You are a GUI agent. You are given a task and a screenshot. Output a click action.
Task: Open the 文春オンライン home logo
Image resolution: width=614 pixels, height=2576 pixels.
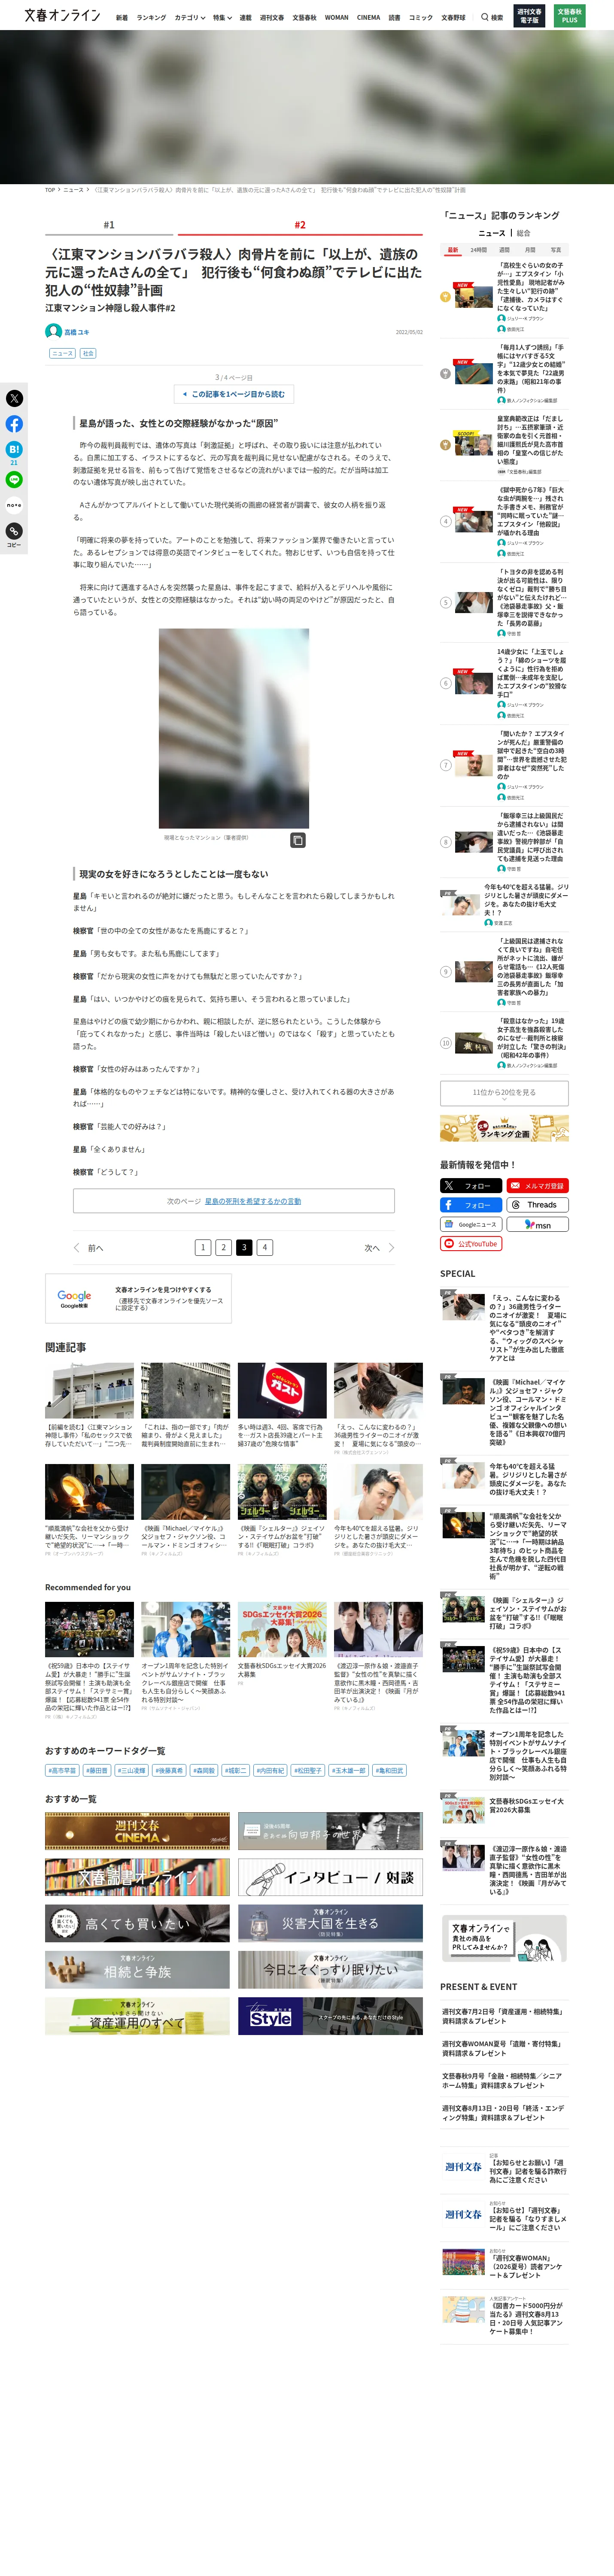tap(62, 16)
